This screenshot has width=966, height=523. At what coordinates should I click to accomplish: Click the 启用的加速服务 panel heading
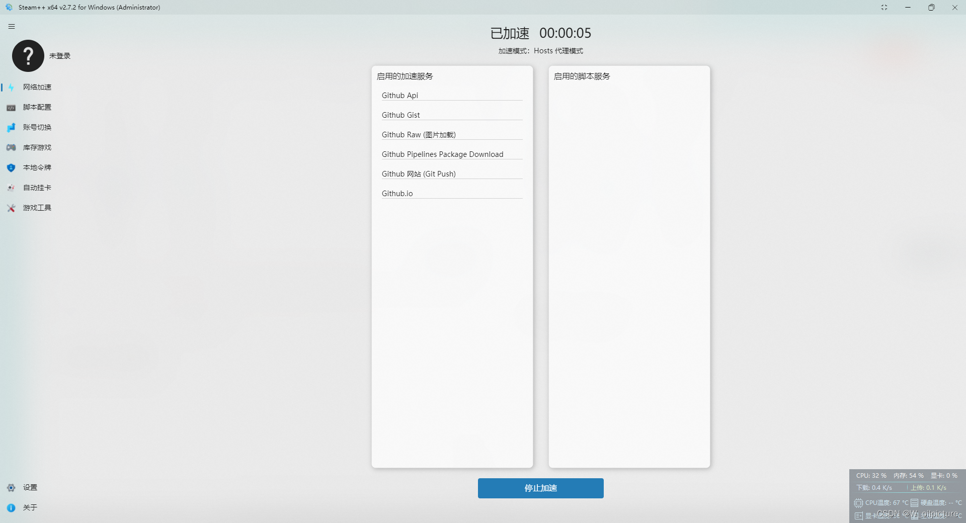[405, 76]
